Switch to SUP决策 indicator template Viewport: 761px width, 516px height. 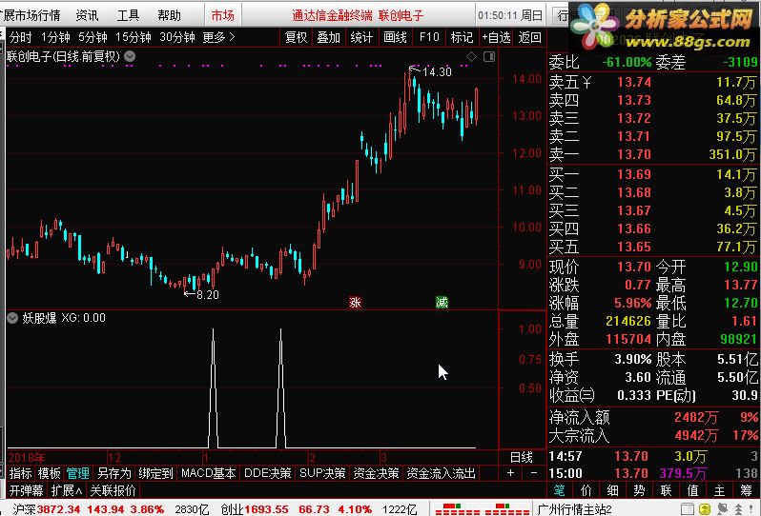tap(322, 473)
